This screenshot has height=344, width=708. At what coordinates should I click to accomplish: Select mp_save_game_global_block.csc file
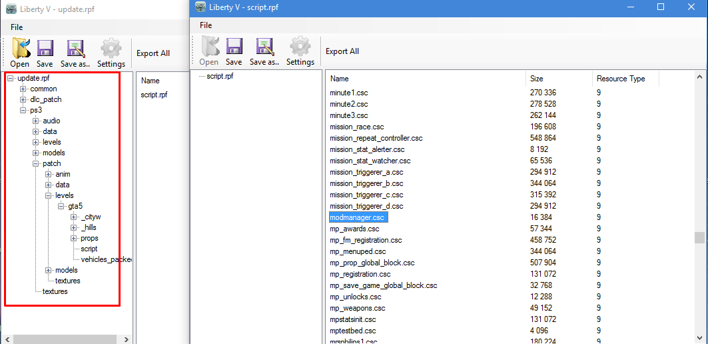(384, 286)
